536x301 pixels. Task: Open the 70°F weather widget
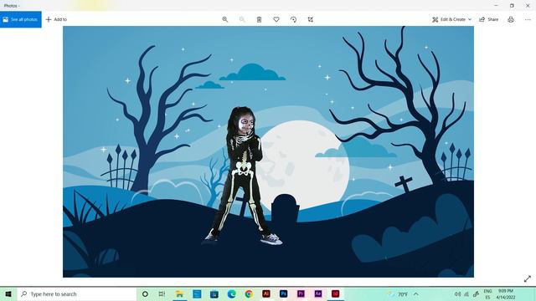pos(398,293)
